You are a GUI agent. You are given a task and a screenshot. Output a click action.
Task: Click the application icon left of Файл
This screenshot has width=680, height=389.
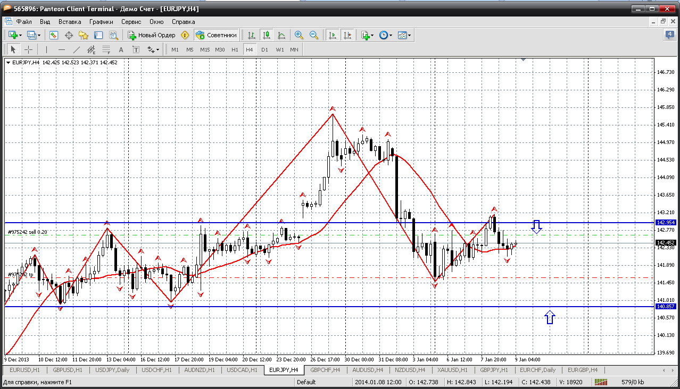pos(8,22)
